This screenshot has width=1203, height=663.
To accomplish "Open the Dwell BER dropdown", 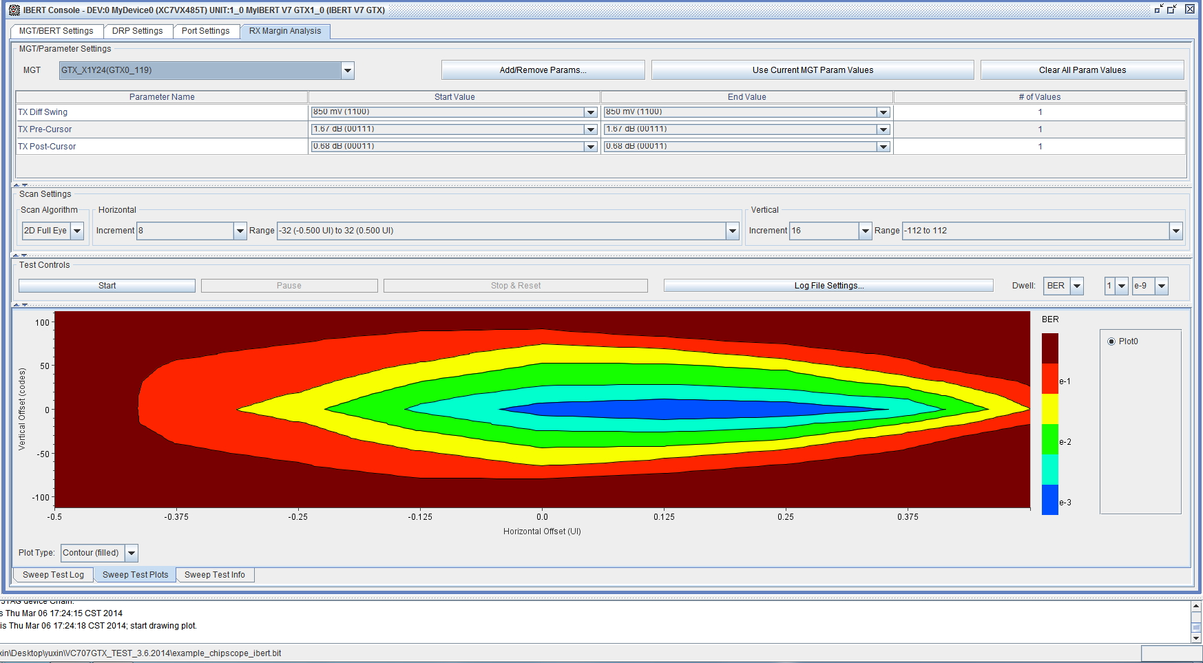I will [1077, 286].
